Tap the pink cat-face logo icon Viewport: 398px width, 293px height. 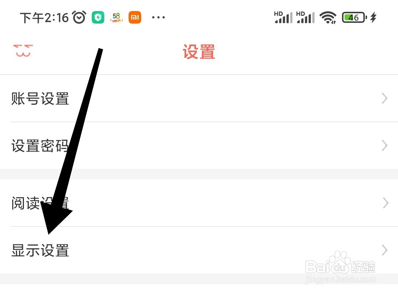coord(23,51)
